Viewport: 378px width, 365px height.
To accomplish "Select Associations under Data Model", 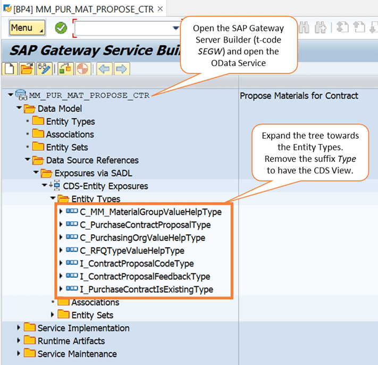I will click(70, 135).
